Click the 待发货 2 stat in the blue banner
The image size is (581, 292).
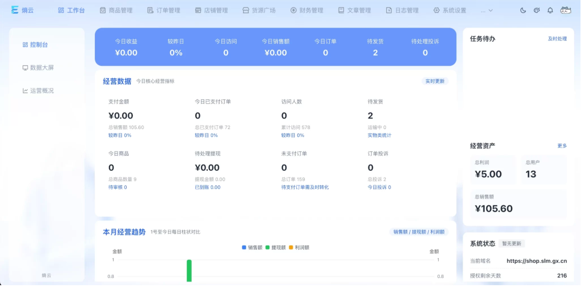coord(375,48)
